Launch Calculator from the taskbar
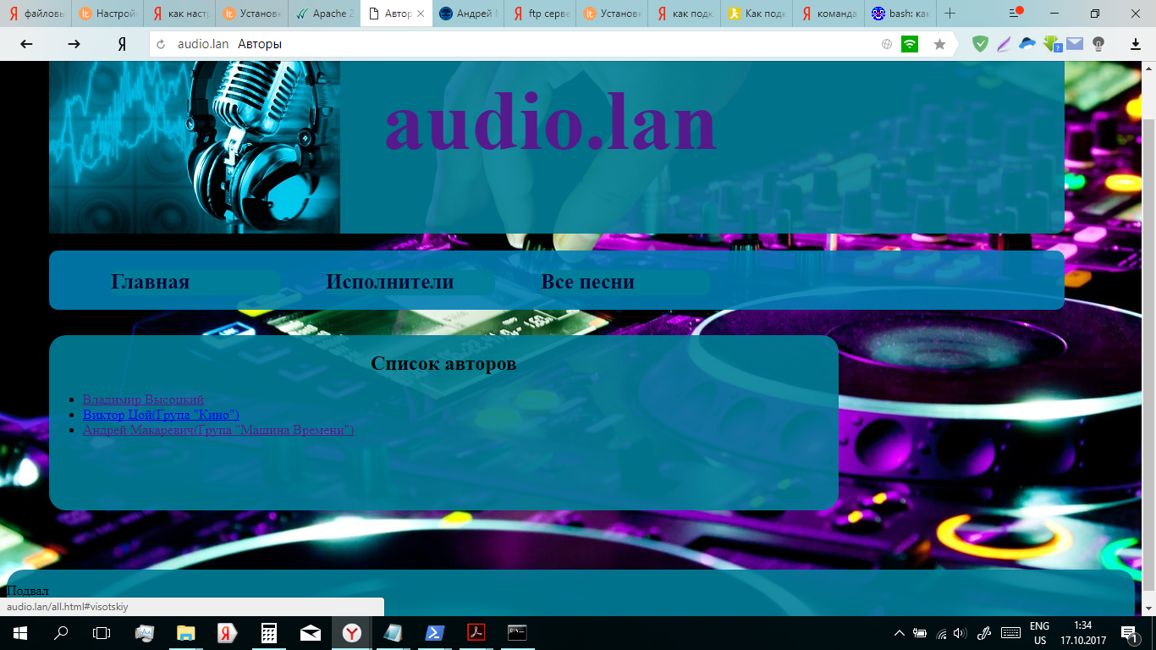Screen dimensions: 1156x650 click(x=269, y=633)
